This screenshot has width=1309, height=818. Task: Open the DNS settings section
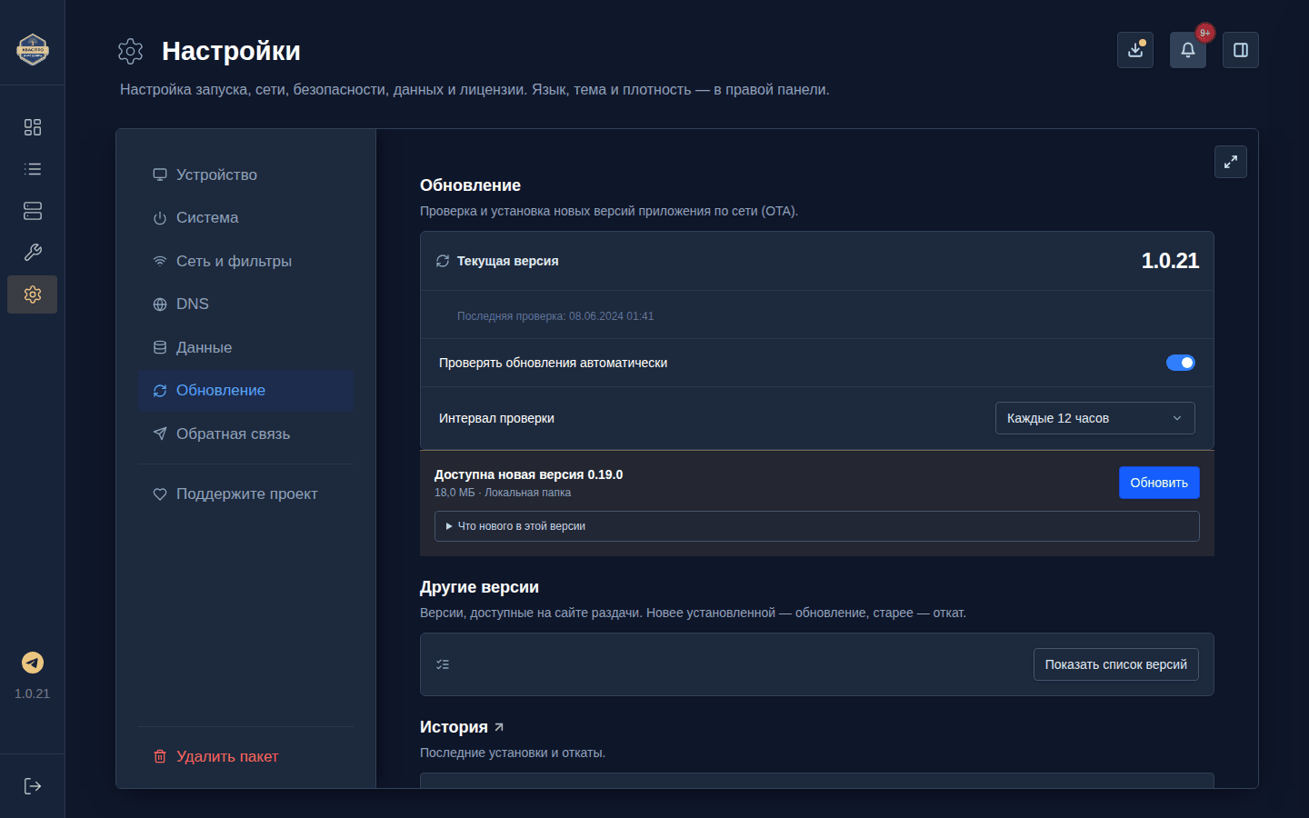[245, 304]
